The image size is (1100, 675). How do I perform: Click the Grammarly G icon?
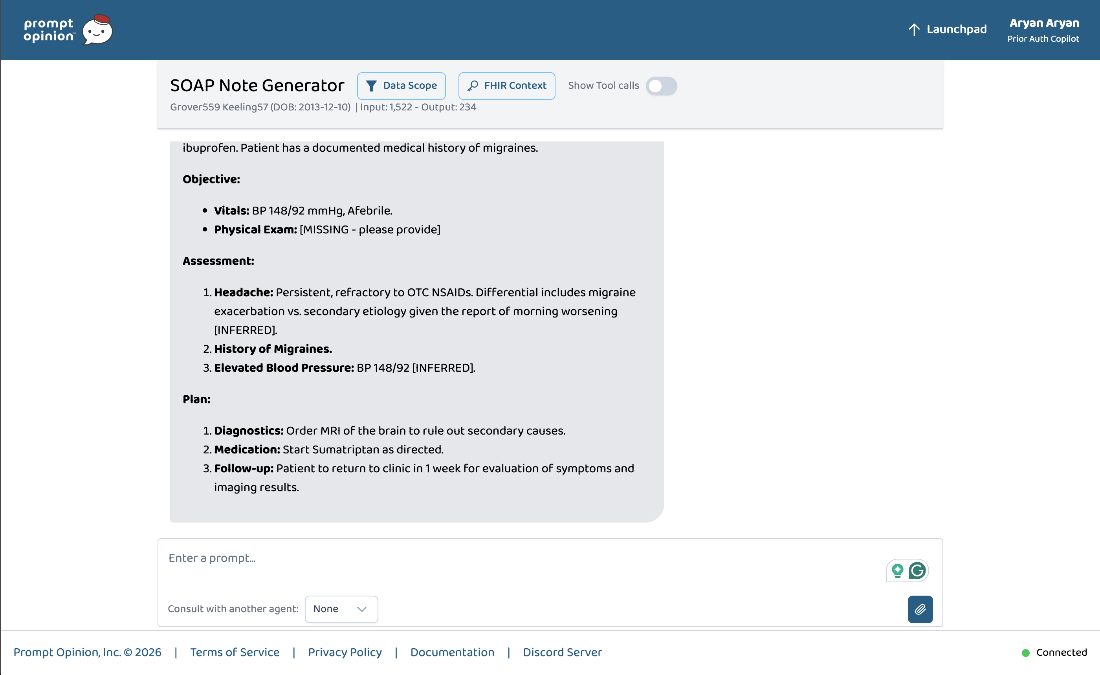[x=917, y=570]
